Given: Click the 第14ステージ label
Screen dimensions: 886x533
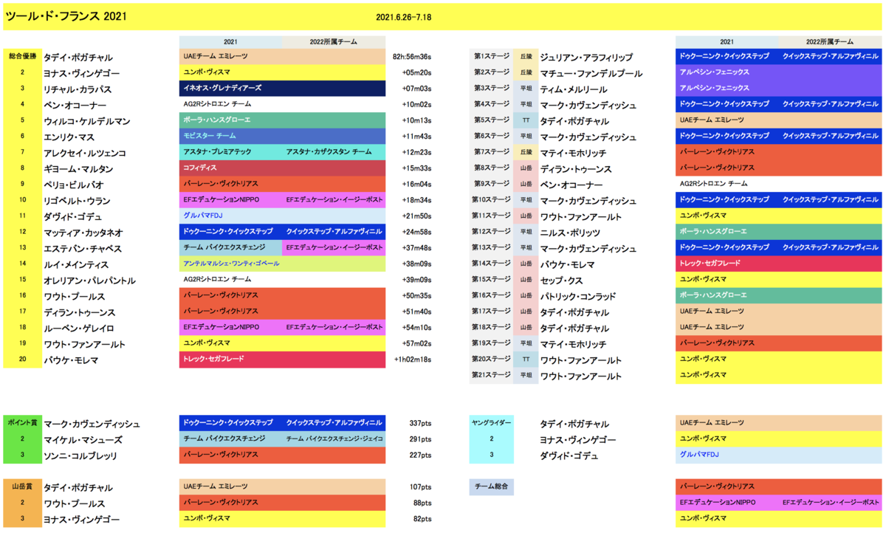Looking at the screenshot, I should 491,264.
